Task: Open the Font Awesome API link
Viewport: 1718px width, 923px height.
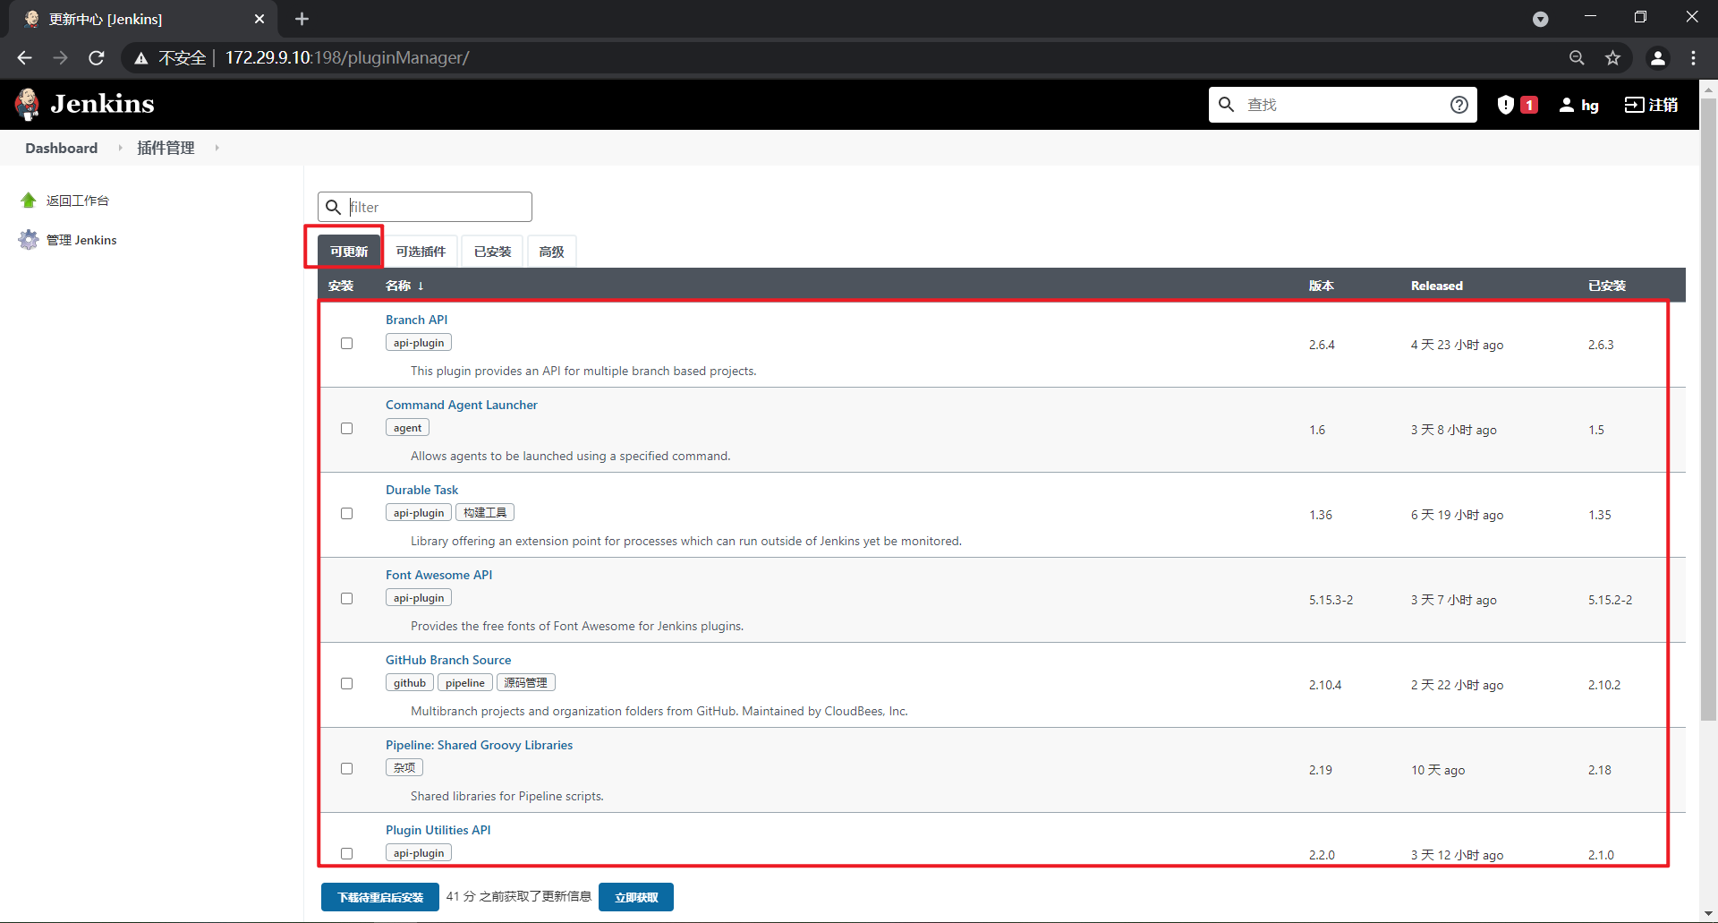Action: (x=438, y=575)
